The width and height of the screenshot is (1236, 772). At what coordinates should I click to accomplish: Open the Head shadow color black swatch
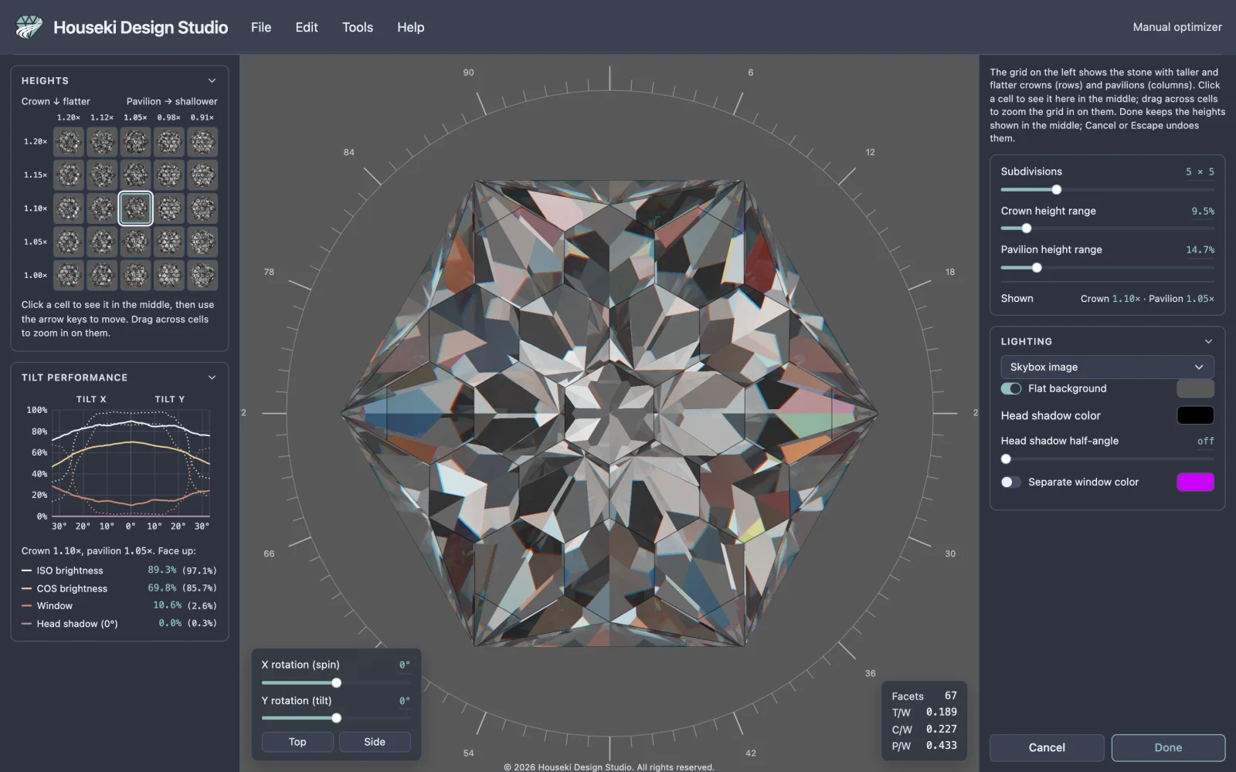pyautogui.click(x=1195, y=415)
